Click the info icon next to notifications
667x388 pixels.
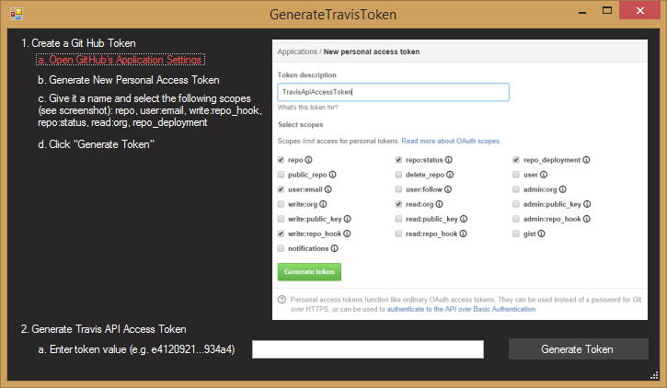[332, 248]
